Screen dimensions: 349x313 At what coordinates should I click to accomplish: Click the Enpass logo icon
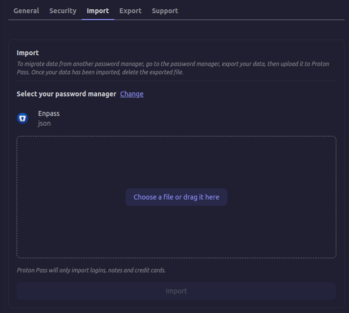tap(22, 118)
